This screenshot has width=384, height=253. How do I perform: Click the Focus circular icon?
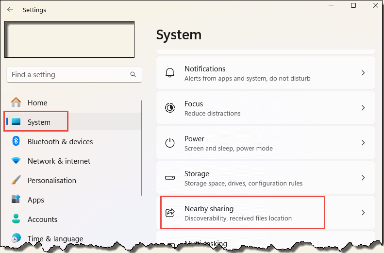point(170,108)
